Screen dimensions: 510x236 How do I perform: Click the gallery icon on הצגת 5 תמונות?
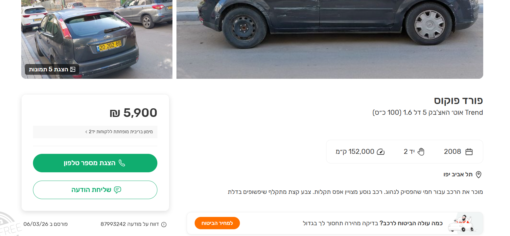click(x=73, y=69)
